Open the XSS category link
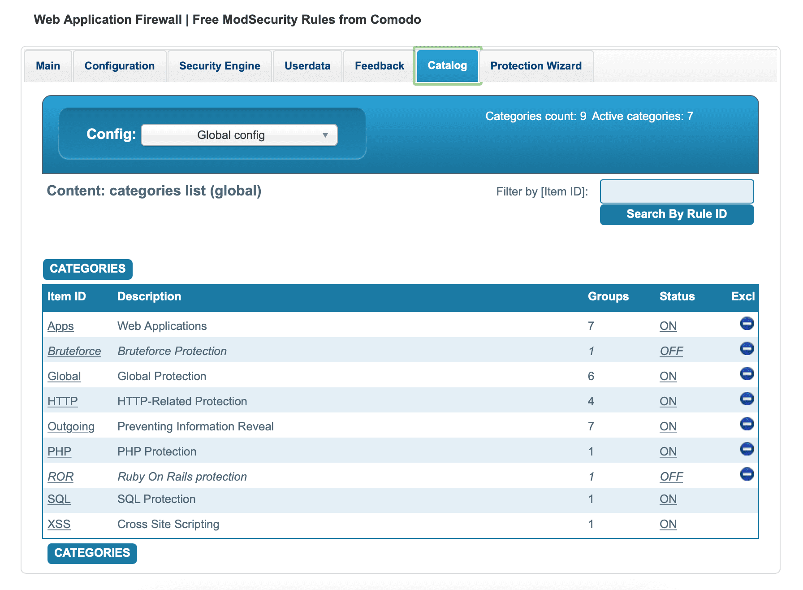This screenshot has width=803, height=590. click(x=59, y=524)
